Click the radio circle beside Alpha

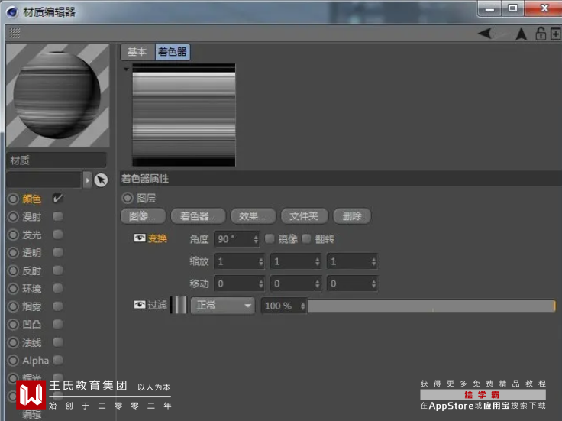tap(13, 360)
